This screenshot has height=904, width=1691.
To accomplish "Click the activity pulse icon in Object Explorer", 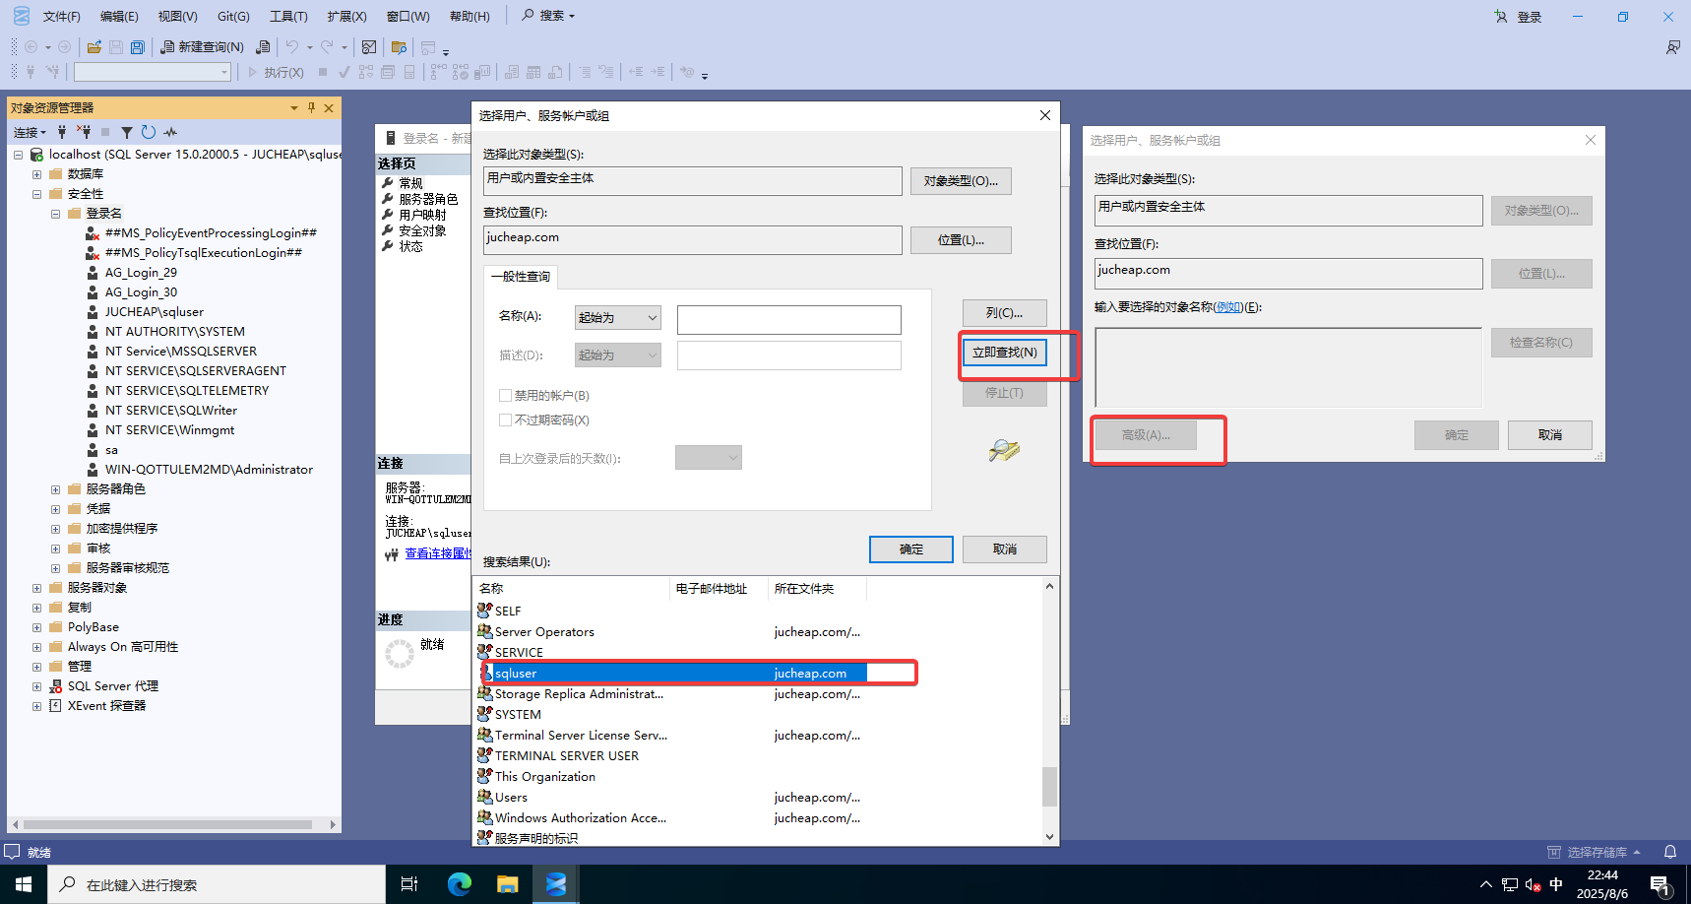I will pyautogui.click(x=170, y=132).
